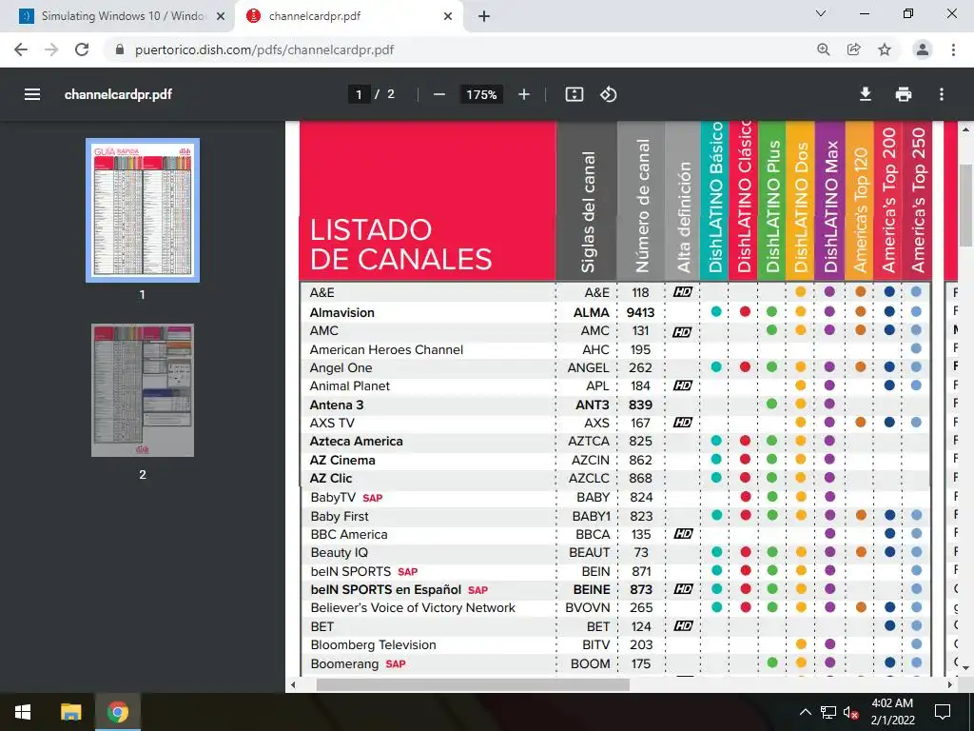974x731 pixels.
Task: Click the 'DishLATINO Max' column header
Action: coord(831,207)
